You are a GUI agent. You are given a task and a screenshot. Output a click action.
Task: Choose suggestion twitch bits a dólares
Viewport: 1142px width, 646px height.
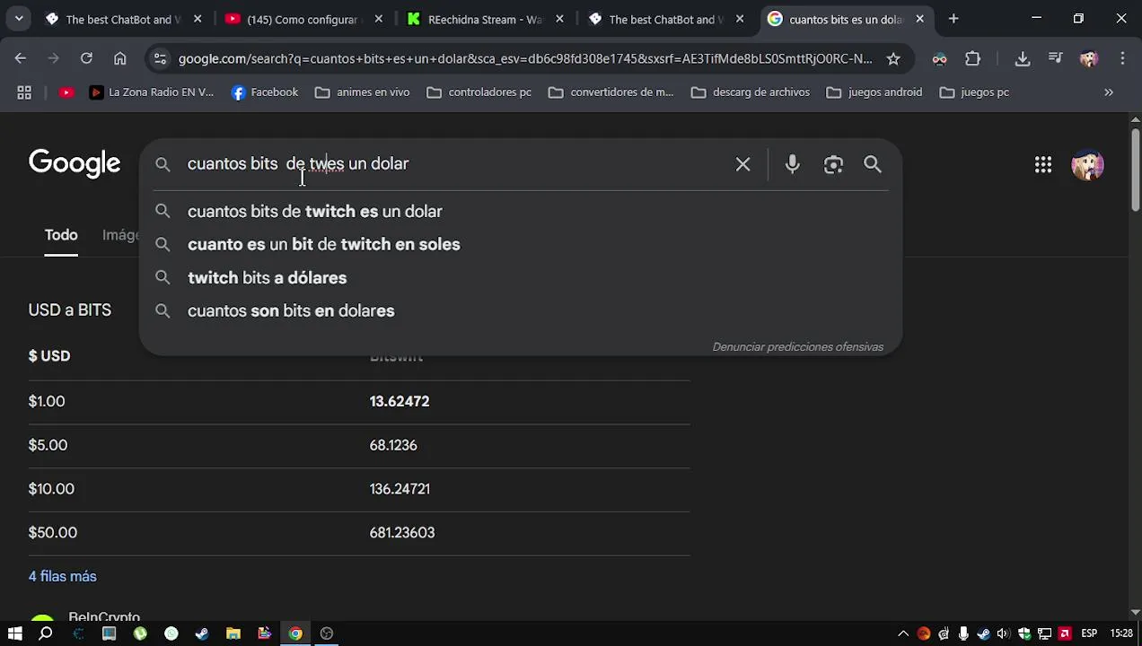(521, 277)
